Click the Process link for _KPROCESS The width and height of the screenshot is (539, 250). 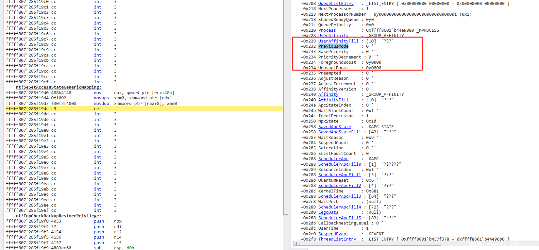click(327, 30)
